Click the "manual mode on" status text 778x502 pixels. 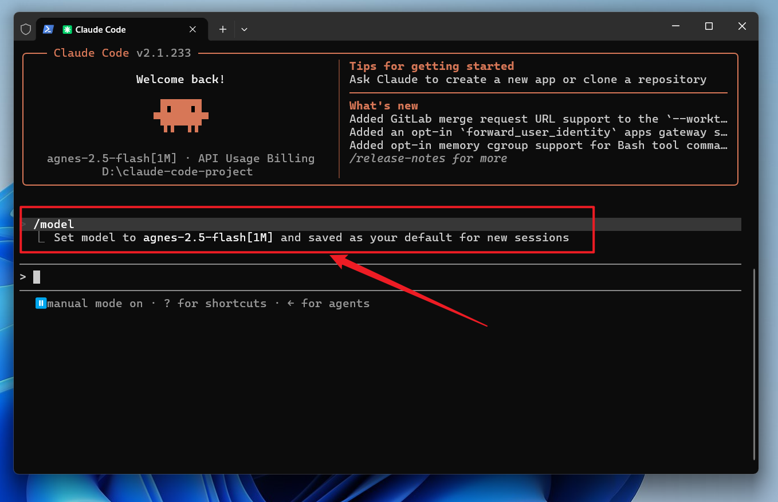click(95, 303)
